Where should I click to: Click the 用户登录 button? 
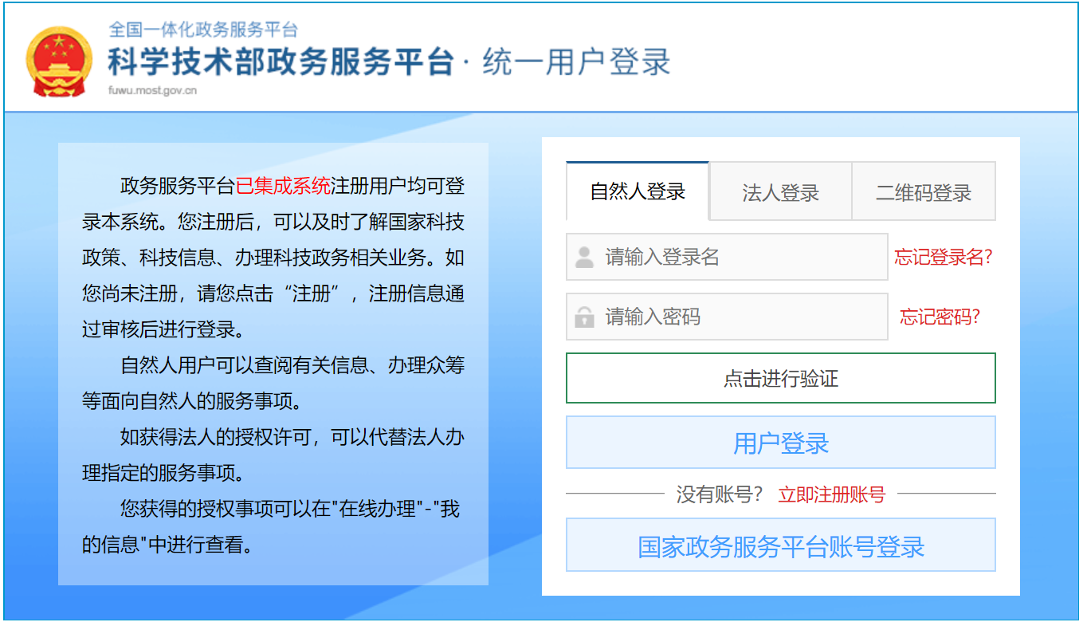[781, 443]
